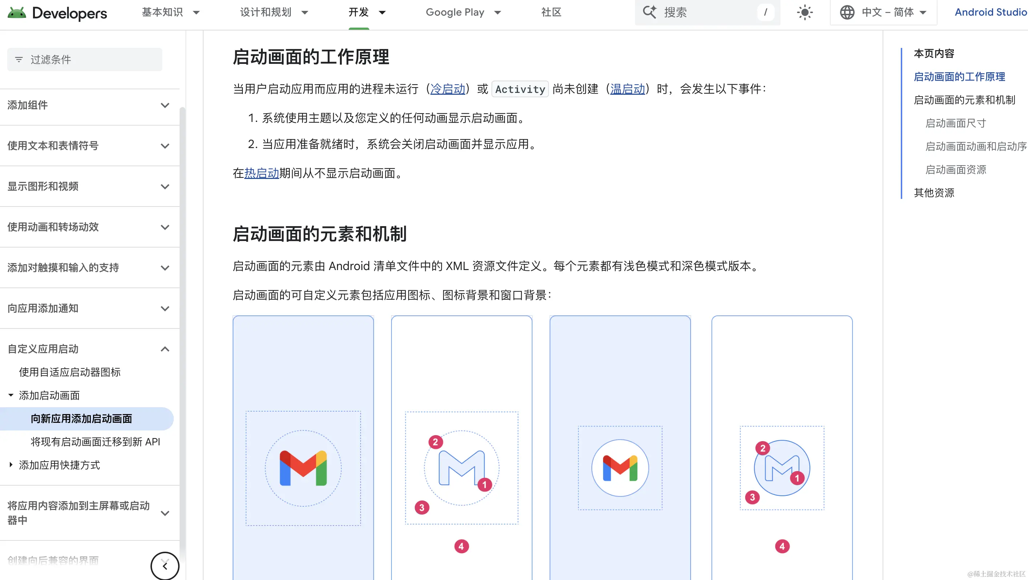Click the globe language icon
Screen dimensions: 1028x580
point(847,12)
